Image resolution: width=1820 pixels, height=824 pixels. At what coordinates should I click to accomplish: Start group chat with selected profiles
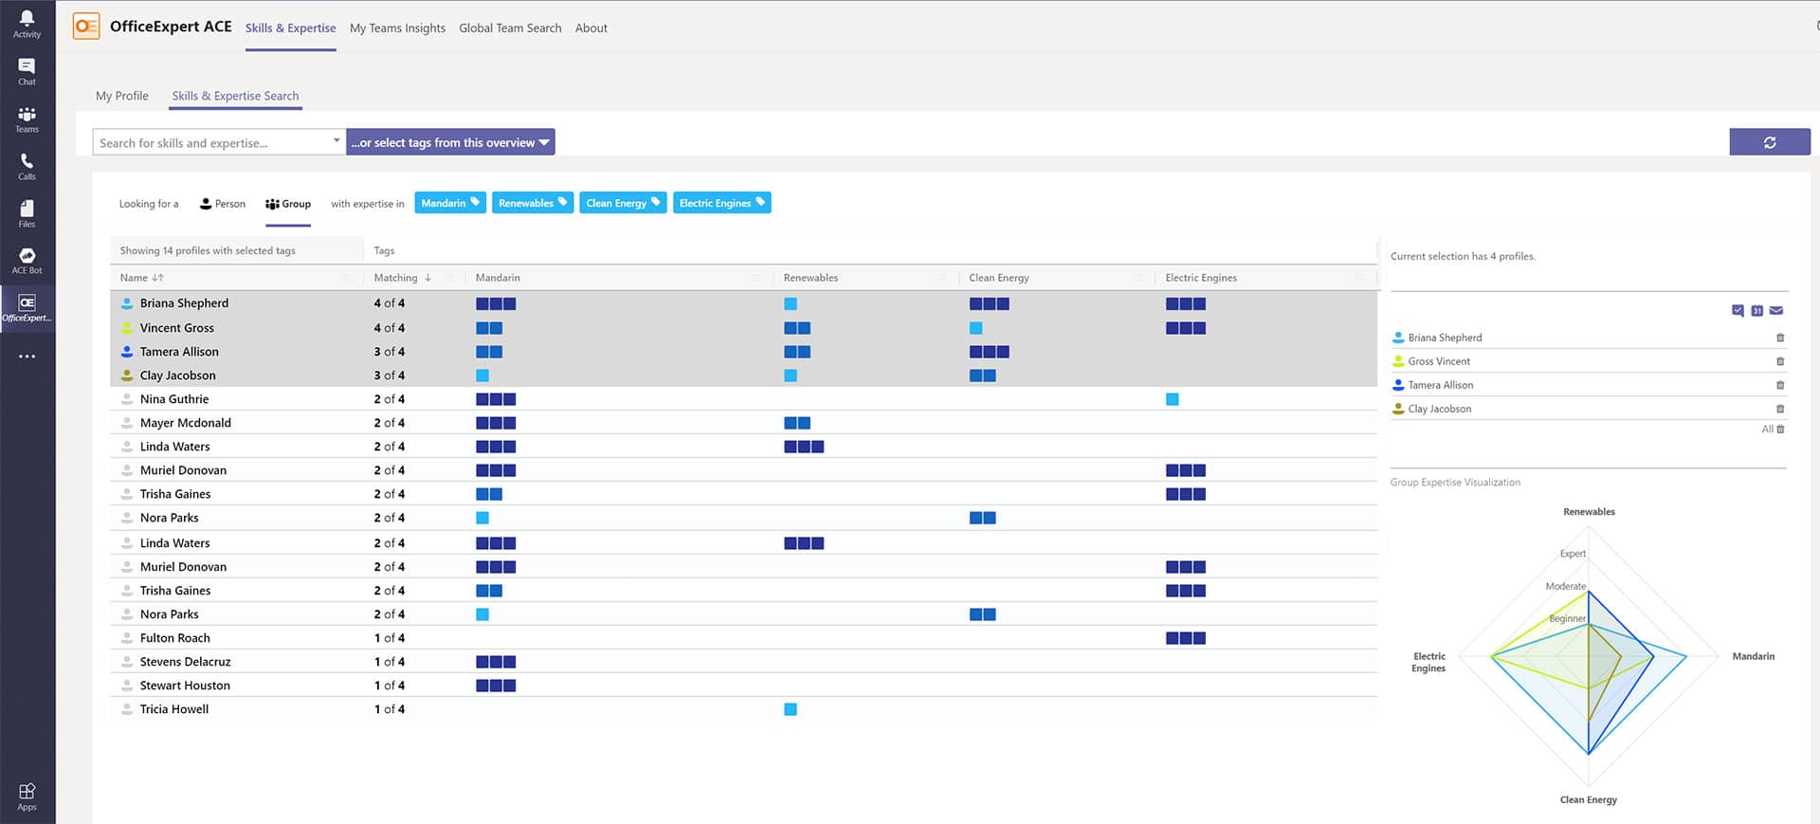tap(1738, 311)
